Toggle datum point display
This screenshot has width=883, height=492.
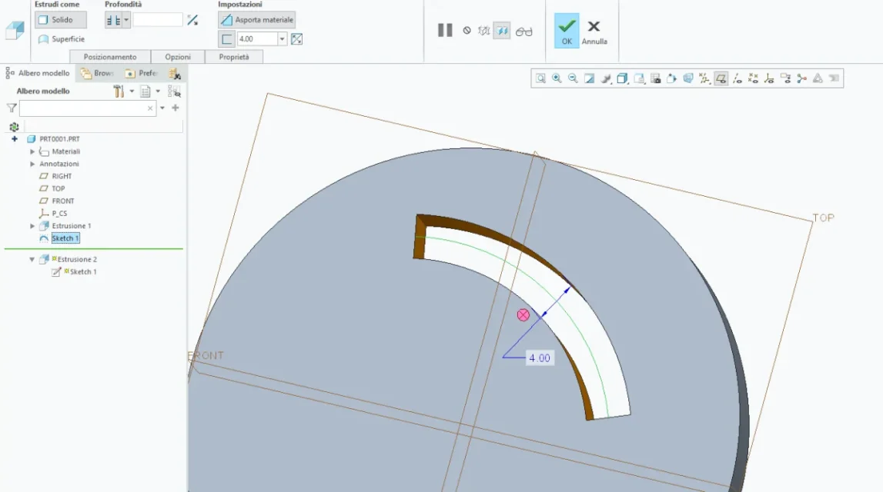753,78
